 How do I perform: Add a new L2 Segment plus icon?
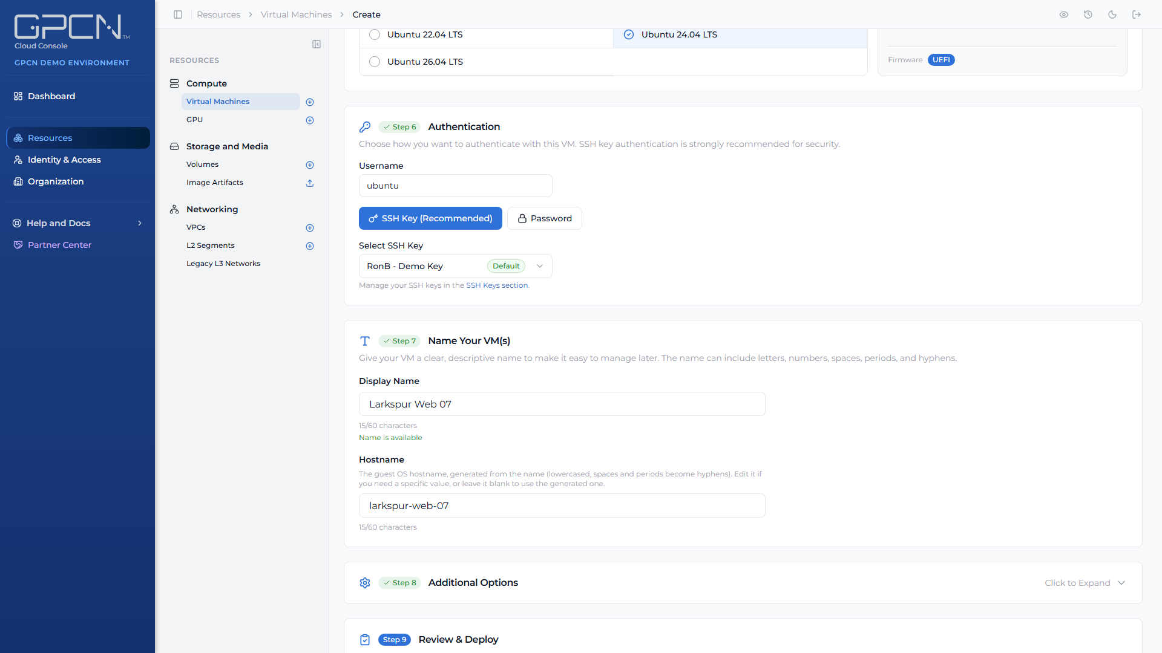click(x=310, y=246)
